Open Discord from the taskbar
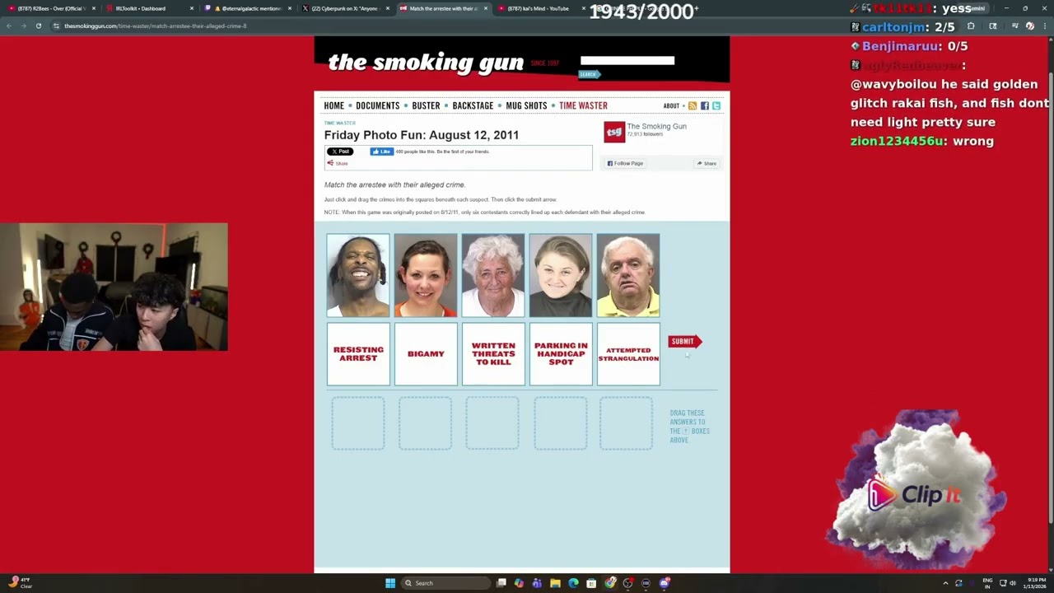This screenshot has height=593, width=1054. (x=664, y=583)
